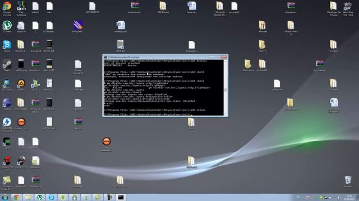Open uTorrent from the taskbar
This screenshot has width=359, height=201.
[40, 197]
